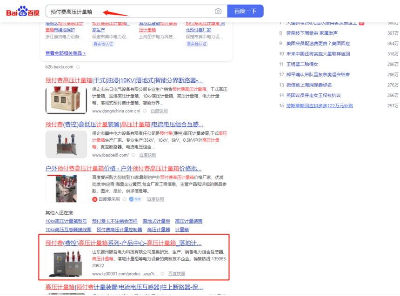
Task: Open hot search 微信被上海消保委点名
Action: click(x=309, y=85)
